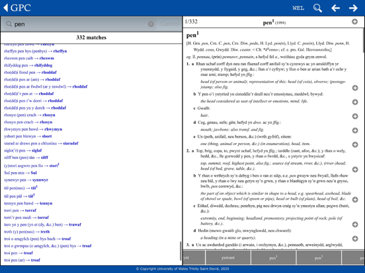Click the '332 matches' heading
This screenshot has width=365, height=273.
point(91,38)
